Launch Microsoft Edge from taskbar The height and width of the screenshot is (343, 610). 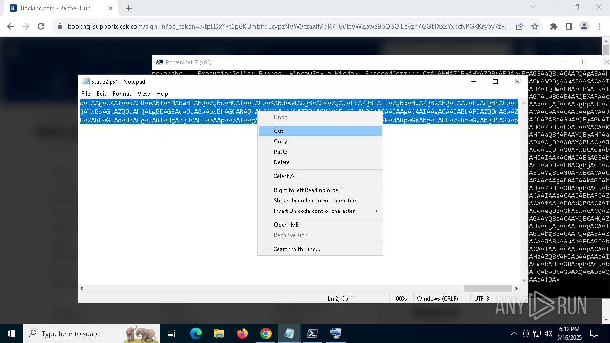196,333
